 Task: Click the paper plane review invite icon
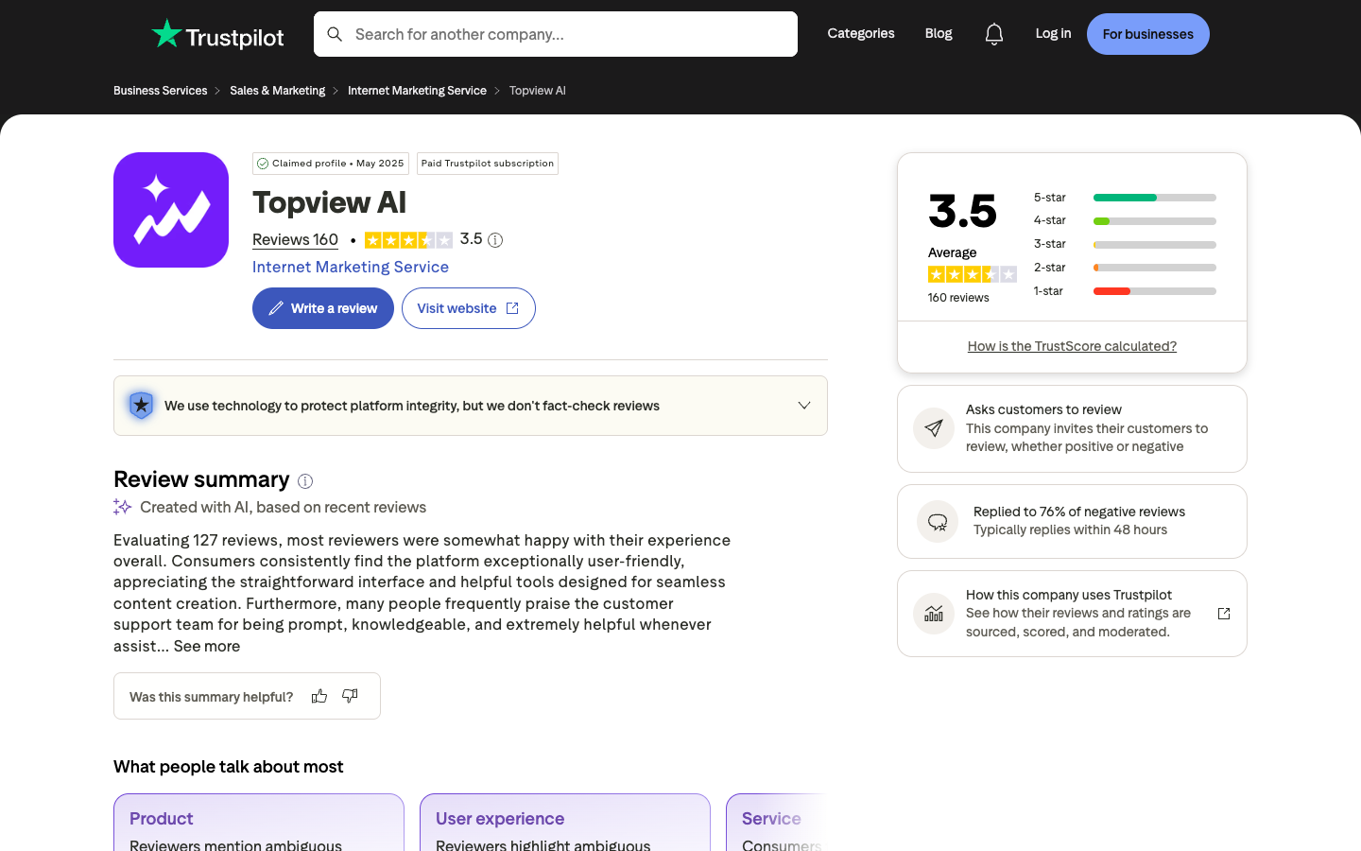(934, 428)
